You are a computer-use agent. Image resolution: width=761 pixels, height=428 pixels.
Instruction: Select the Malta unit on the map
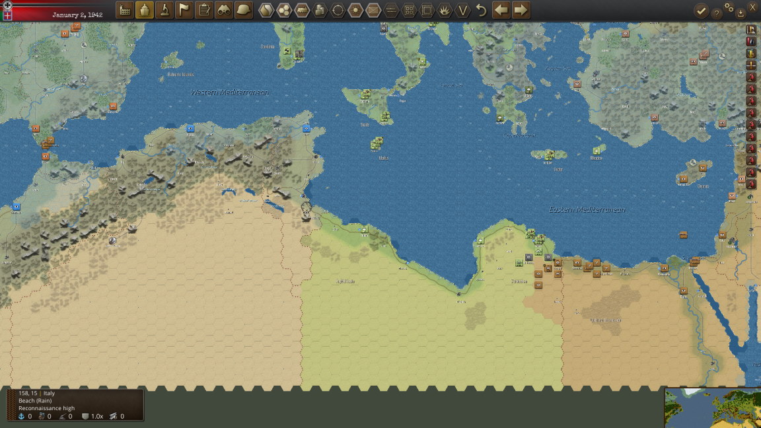pos(377,143)
